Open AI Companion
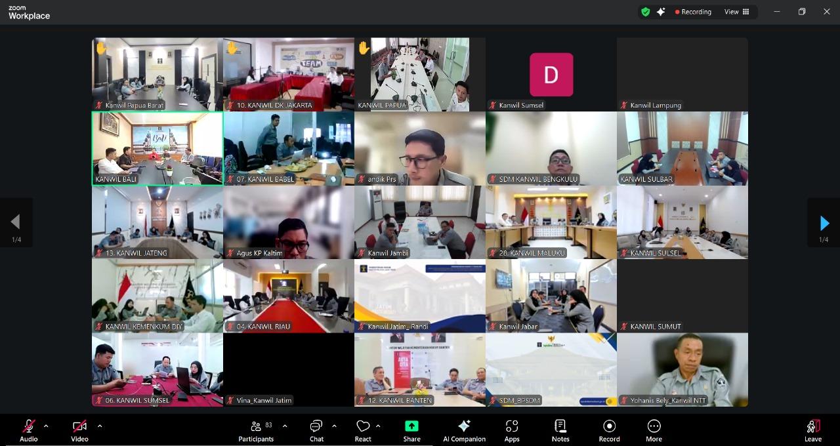The image size is (840, 446). coord(464,430)
